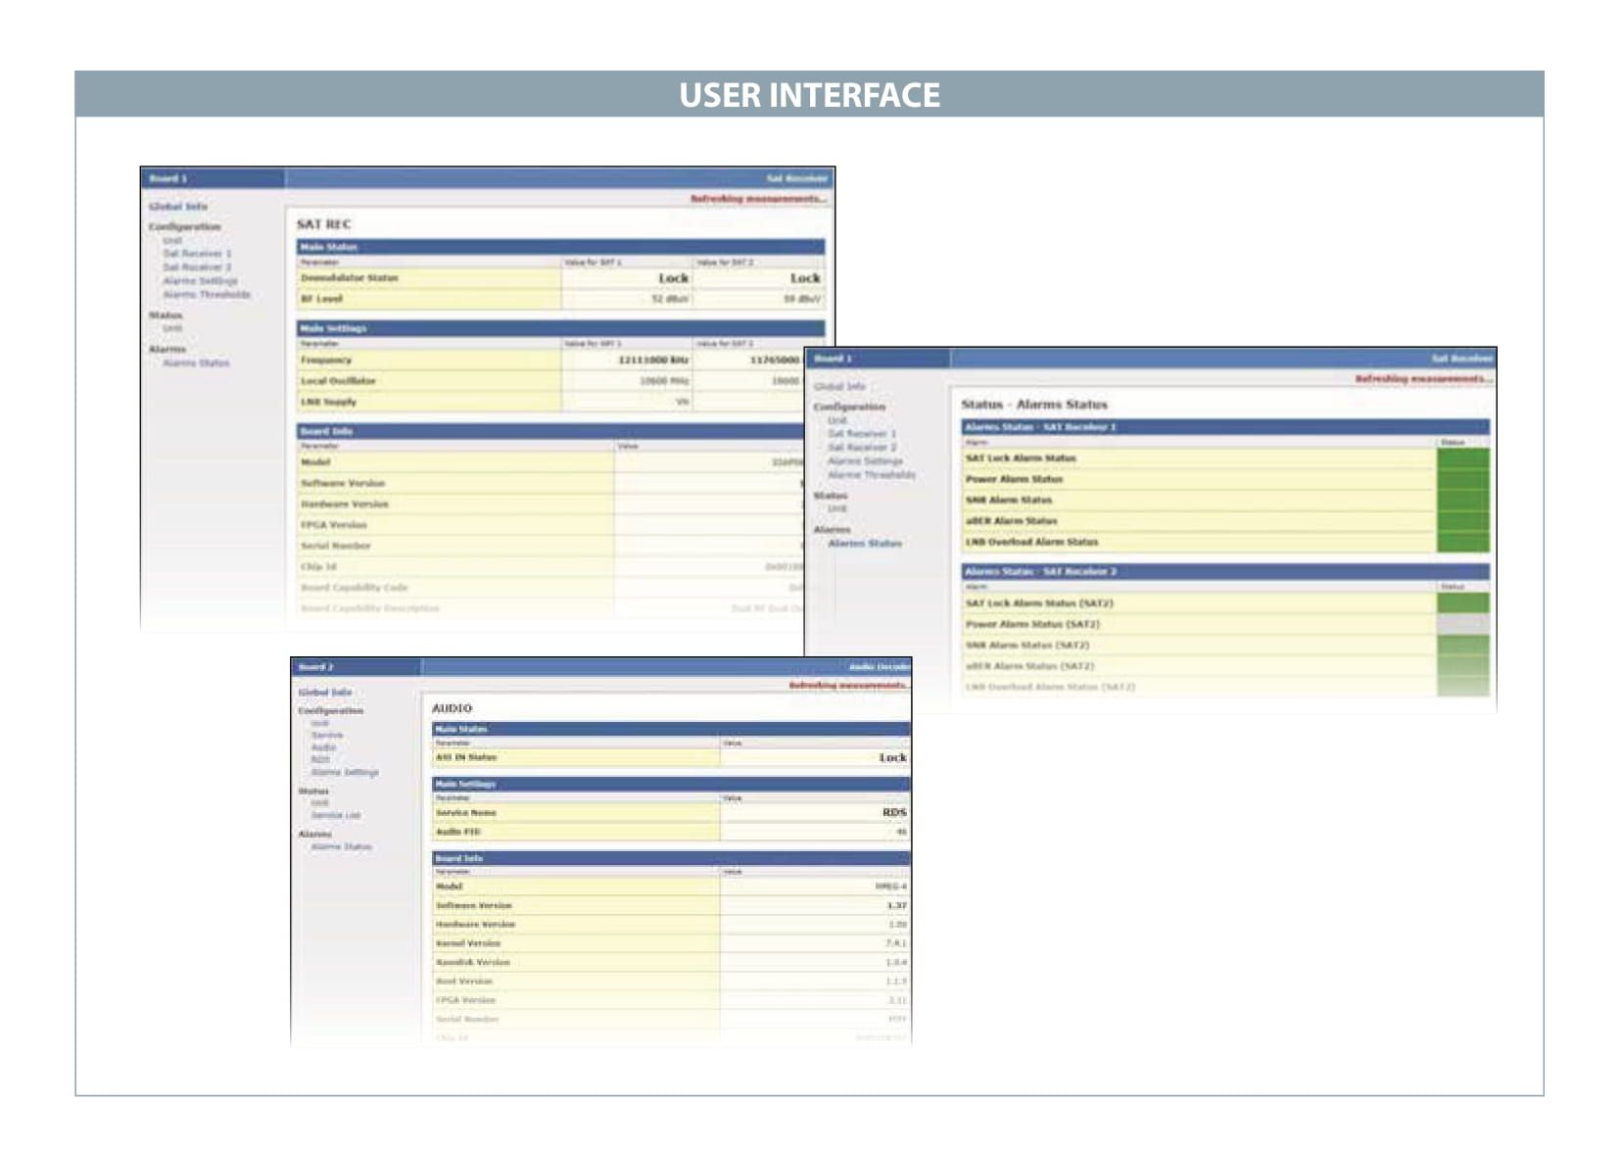Click green indicator of LNB Overload Alarm Status
Image resolution: width=1620 pixels, height=1151 pixels.
point(1463,542)
